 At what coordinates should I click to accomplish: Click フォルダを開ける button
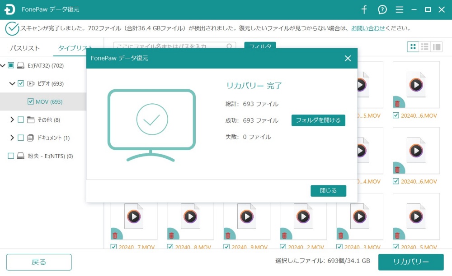[318, 120]
